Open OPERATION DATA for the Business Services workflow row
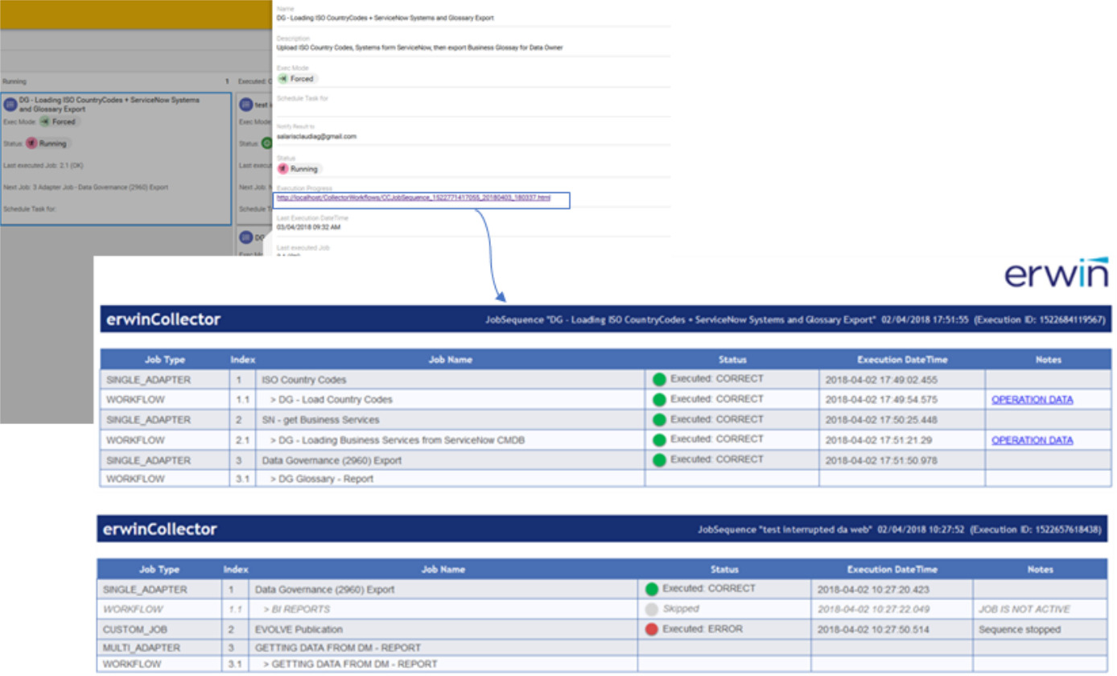Image resolution: width=1117 pixels, height=676 pixels. (x=1032, y=440)
